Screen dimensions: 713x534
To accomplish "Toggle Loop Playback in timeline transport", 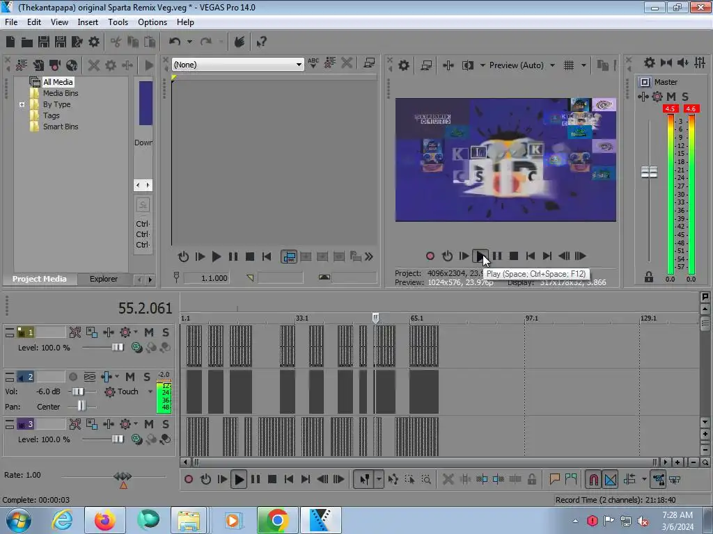I will click(x=205, y=479).
